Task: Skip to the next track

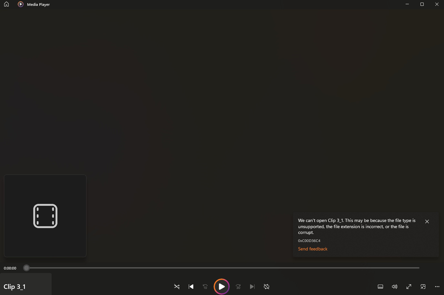Action: [x=252, y=287]
